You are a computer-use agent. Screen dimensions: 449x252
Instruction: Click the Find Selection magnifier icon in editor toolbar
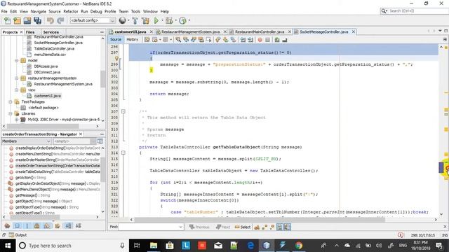(178, 40)
